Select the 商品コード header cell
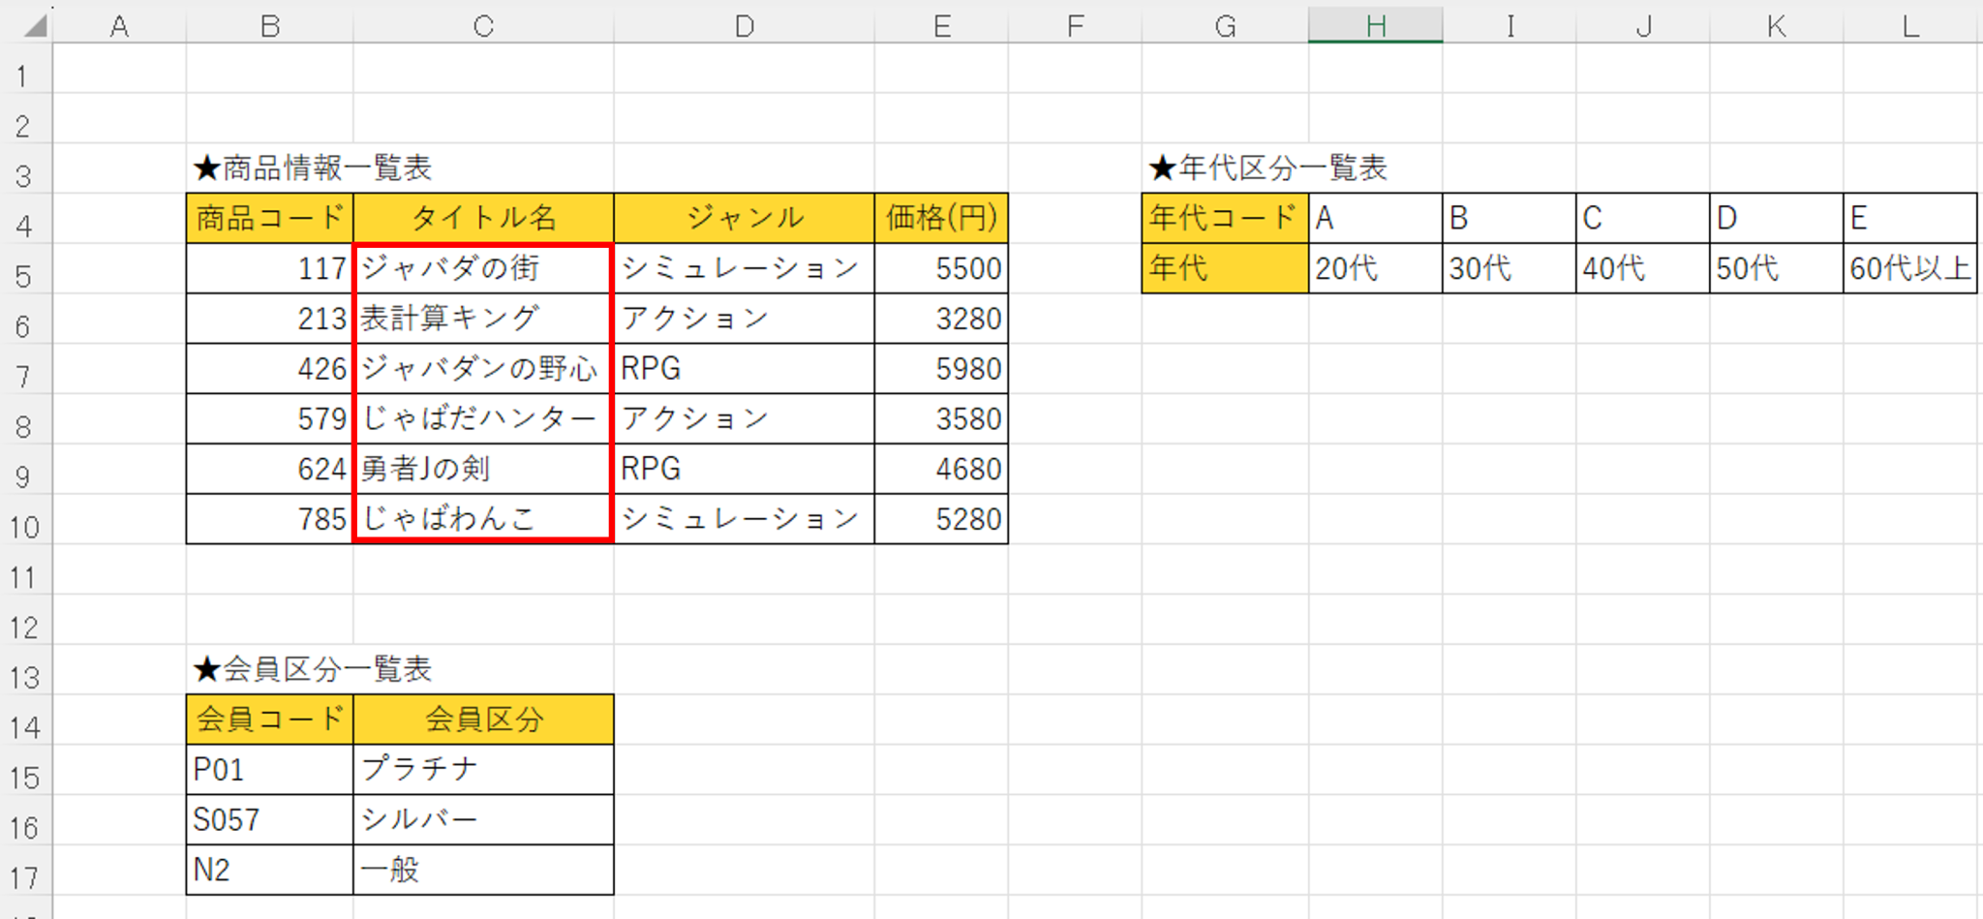This screenshot has width=1983, height=919. pos(268,218)
